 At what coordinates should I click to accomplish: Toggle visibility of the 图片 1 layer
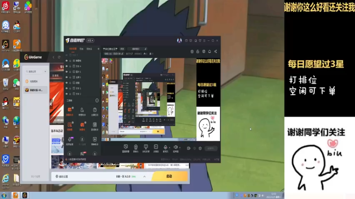click(67, 72)
